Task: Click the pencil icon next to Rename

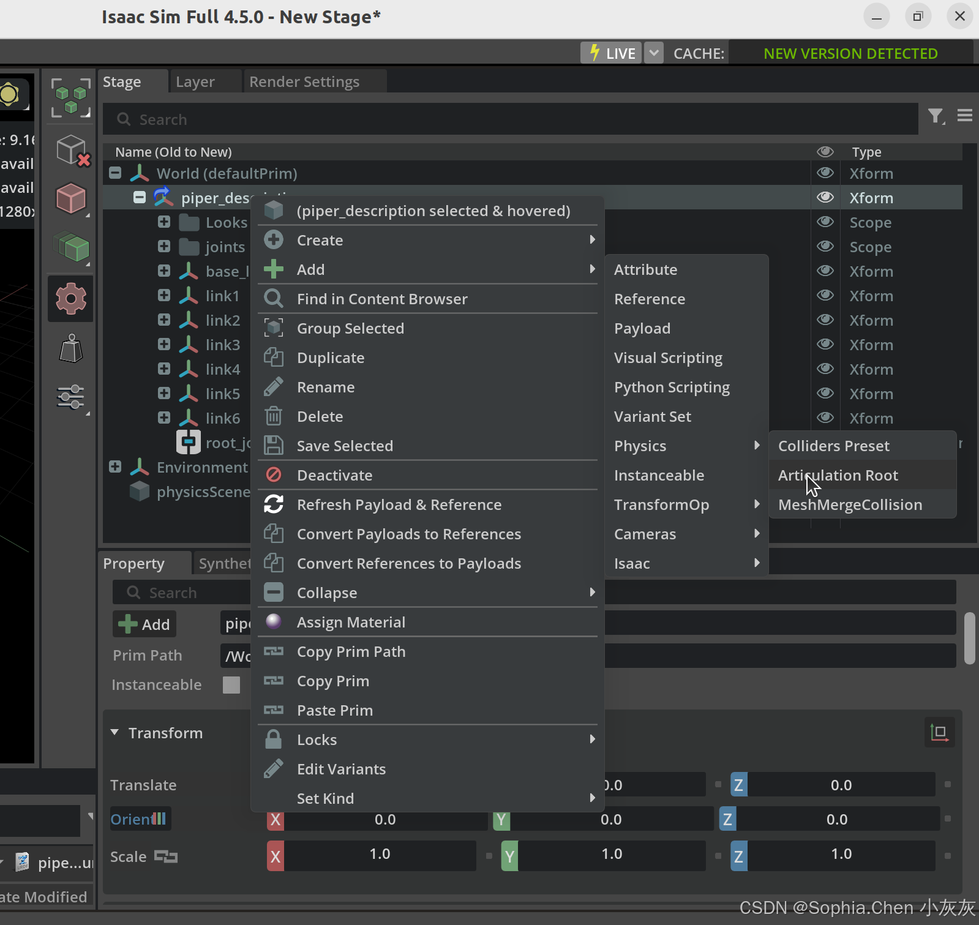Action: (x=274, y=387)
